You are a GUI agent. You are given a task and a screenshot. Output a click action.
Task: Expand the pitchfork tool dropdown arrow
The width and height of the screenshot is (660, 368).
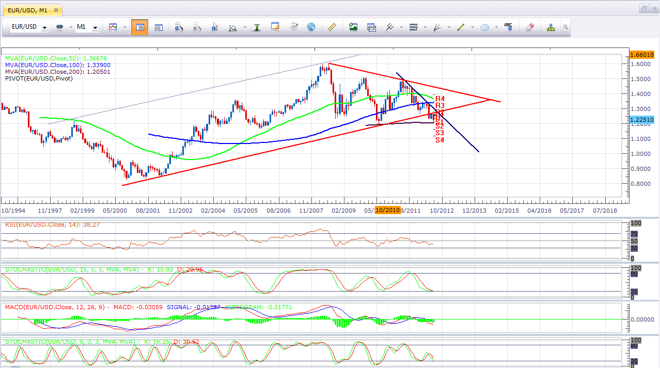coord(401,27)
